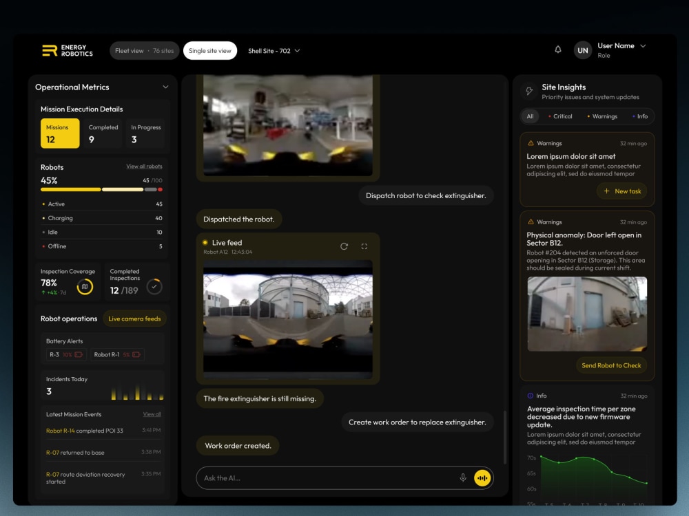Screen dimensions: 689x516
Task: Focus the Ask the AI input field
Action: coord(344,478)
